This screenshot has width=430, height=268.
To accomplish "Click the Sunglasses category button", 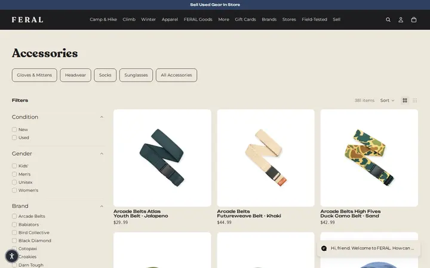I will tap(136, 75).
